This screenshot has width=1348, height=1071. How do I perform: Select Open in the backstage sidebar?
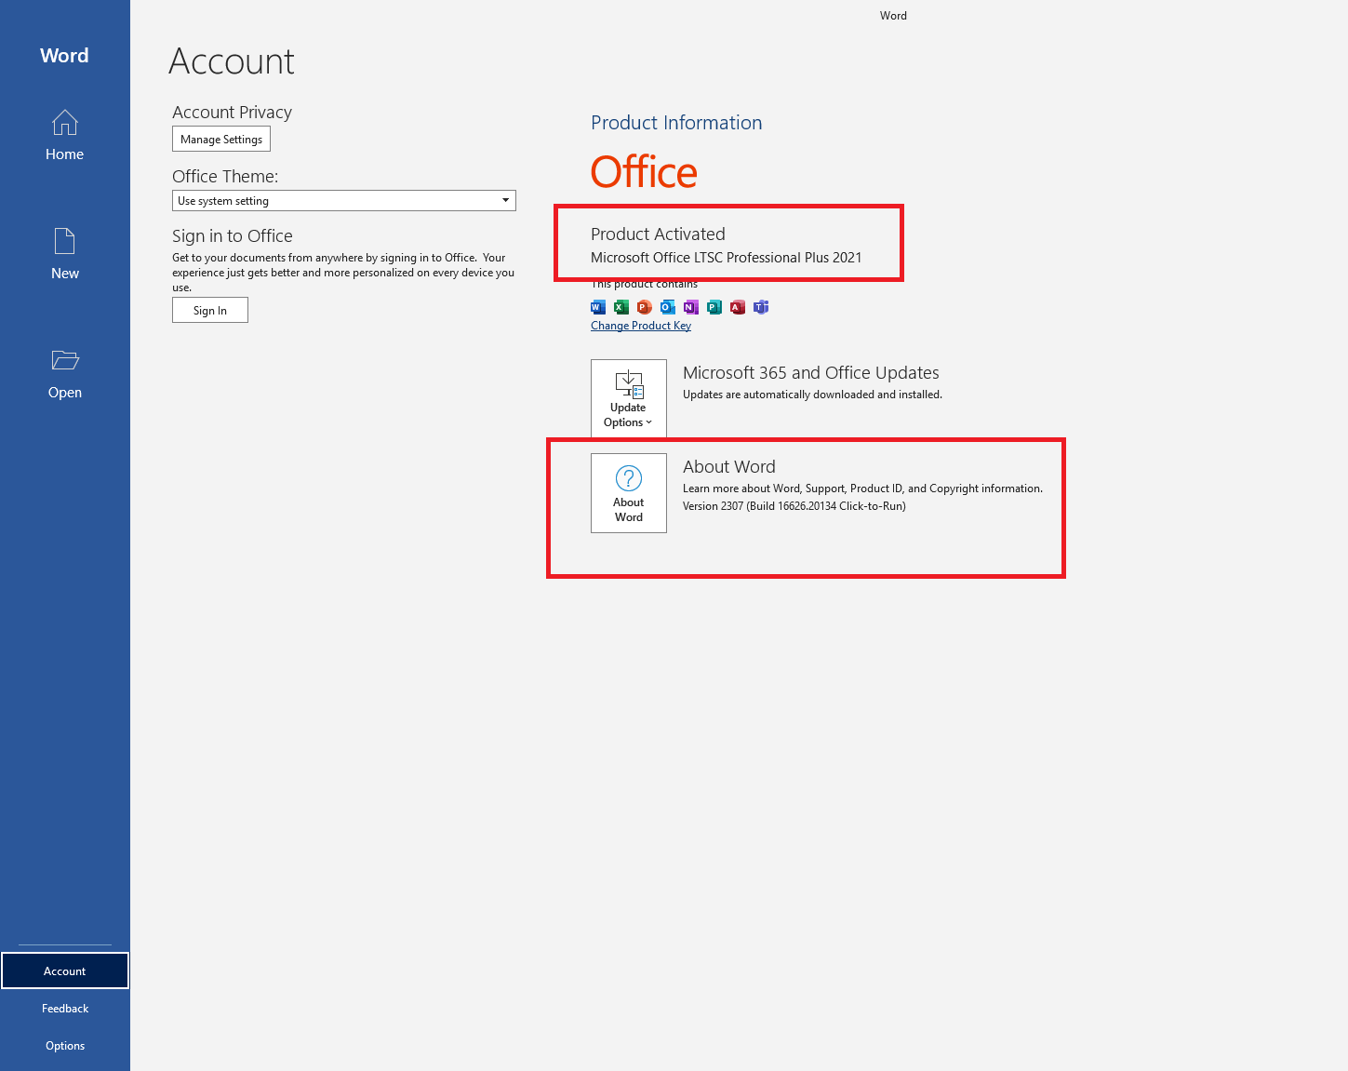coord(65,374)
